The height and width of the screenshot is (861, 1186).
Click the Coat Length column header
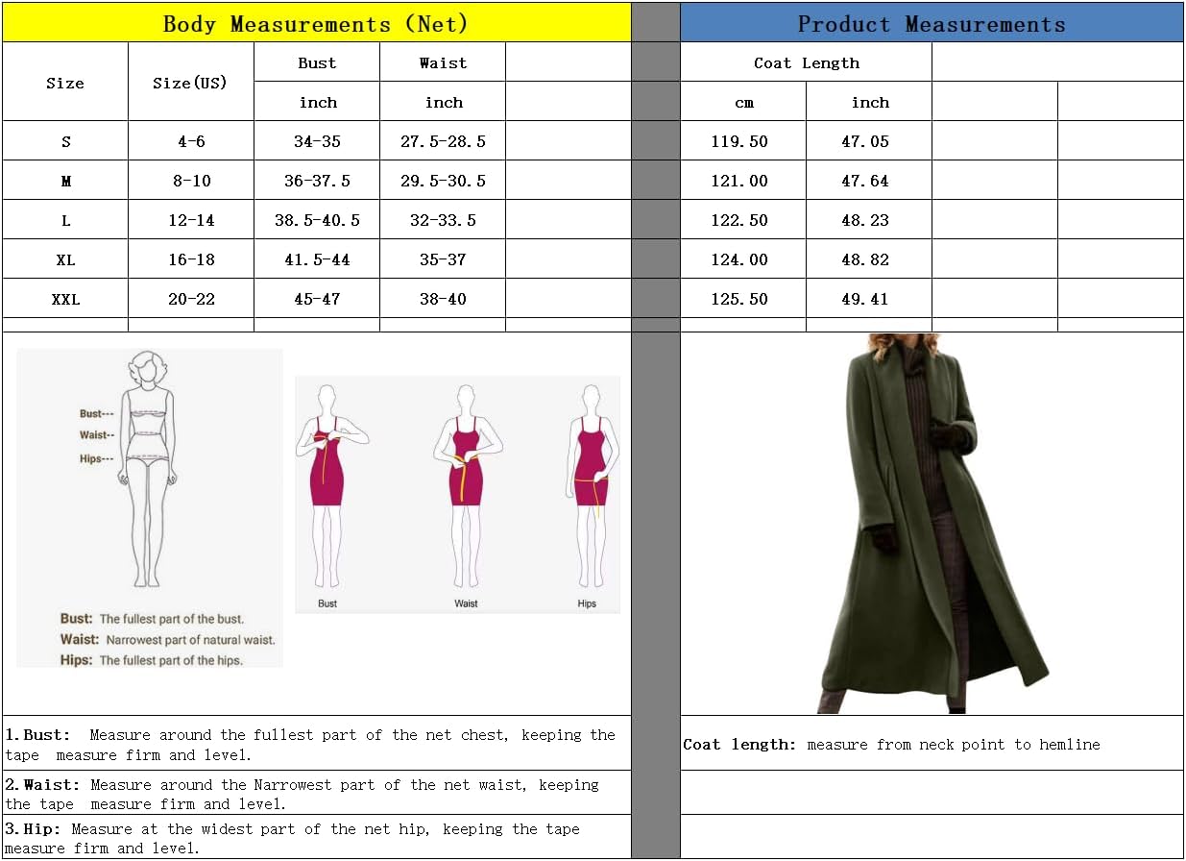806,62
